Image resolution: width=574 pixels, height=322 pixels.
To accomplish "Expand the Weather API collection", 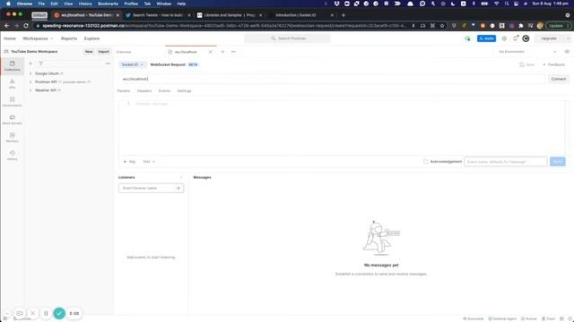I will coord(30,90).
